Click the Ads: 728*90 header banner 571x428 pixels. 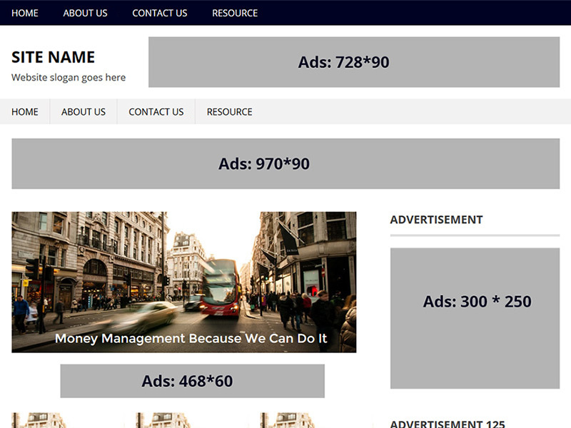coord(354,62)
